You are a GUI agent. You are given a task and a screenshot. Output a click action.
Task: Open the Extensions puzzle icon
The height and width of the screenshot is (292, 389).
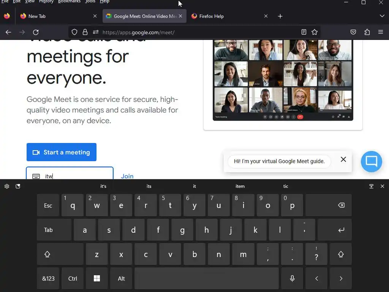(x=367, y=32)
